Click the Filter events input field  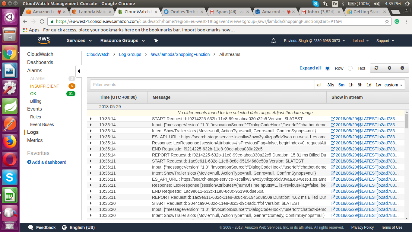[202, 85]
